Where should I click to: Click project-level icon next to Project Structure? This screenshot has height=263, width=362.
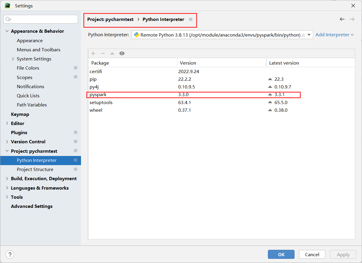[75, 169]
